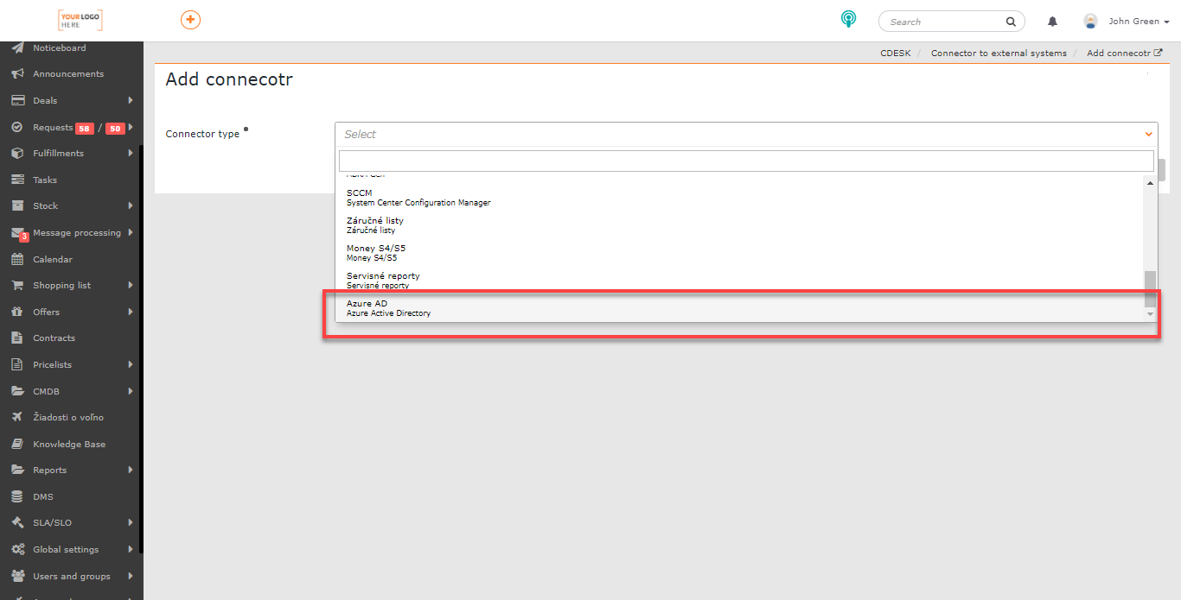Screen dimensions: 1181x600
Task: Expand the Users and groups submenu arrow
Action: (x=130, y=576)
